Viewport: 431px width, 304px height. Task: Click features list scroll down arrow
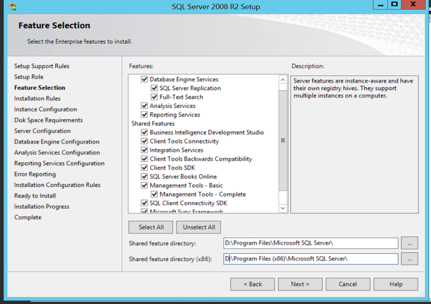(x=283, y=208)
